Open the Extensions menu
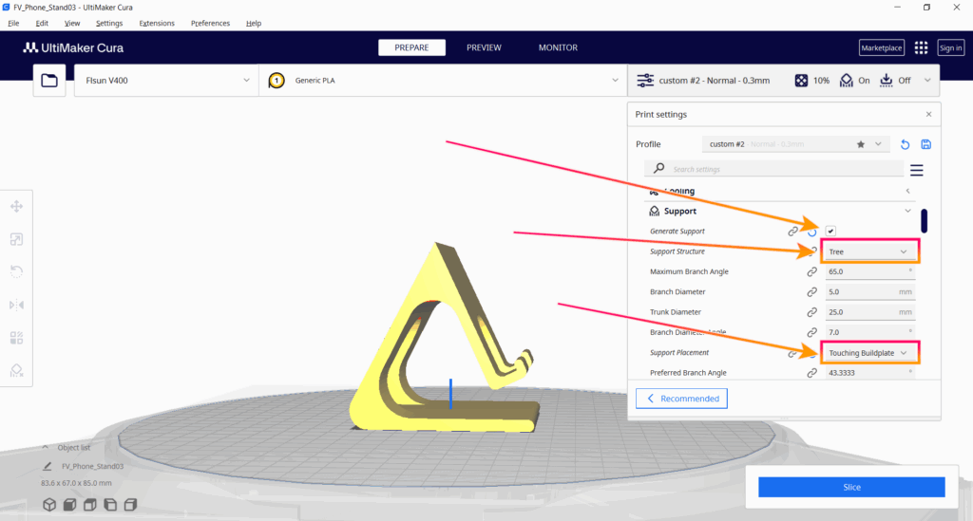Image resolution: width=973 pixels, height=521 pixels. [157, 24]
